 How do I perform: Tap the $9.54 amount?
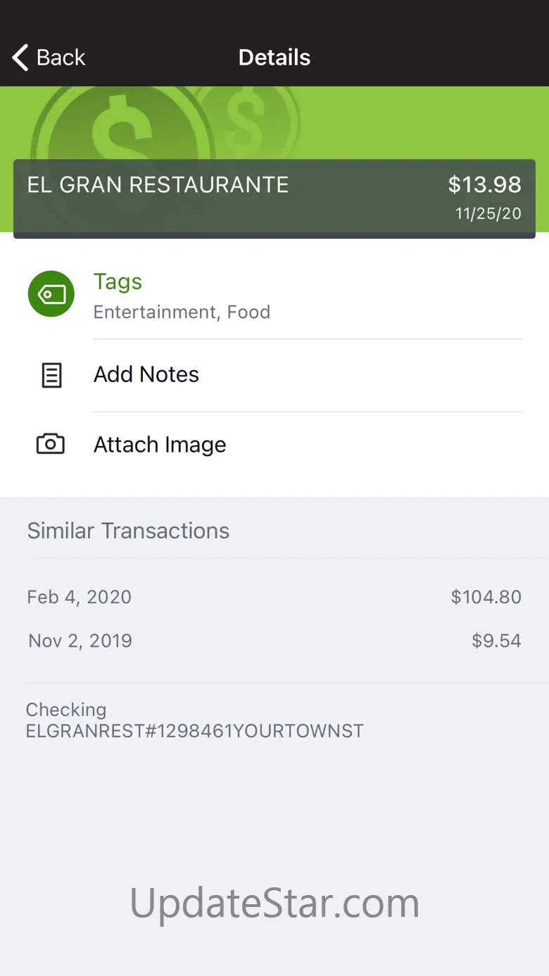pyautogui.click(x=496, y=641)
